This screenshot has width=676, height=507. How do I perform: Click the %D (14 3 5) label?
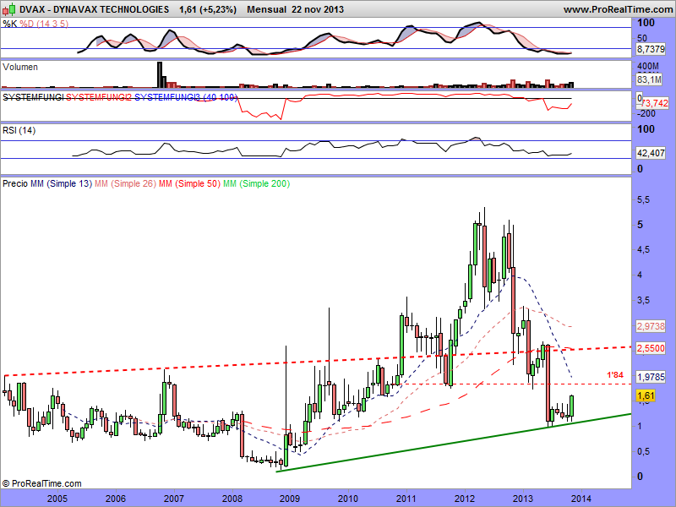pyautogui.click(x=44, y=24)
